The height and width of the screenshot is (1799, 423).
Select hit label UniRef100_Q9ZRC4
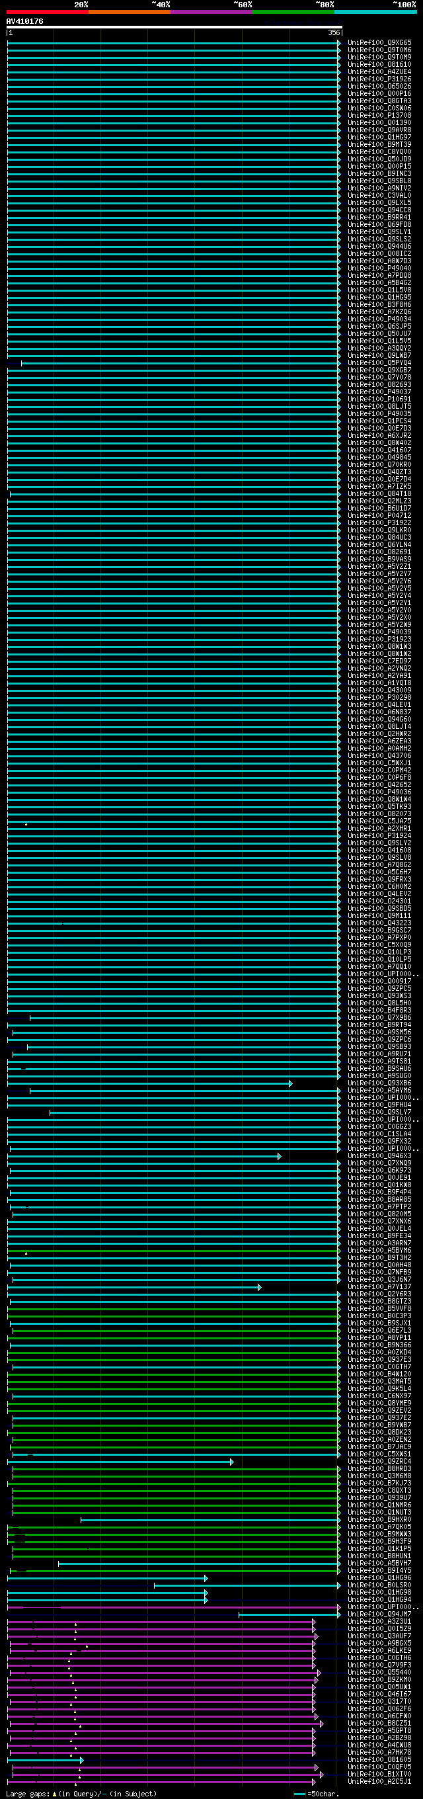(380, 1461)
